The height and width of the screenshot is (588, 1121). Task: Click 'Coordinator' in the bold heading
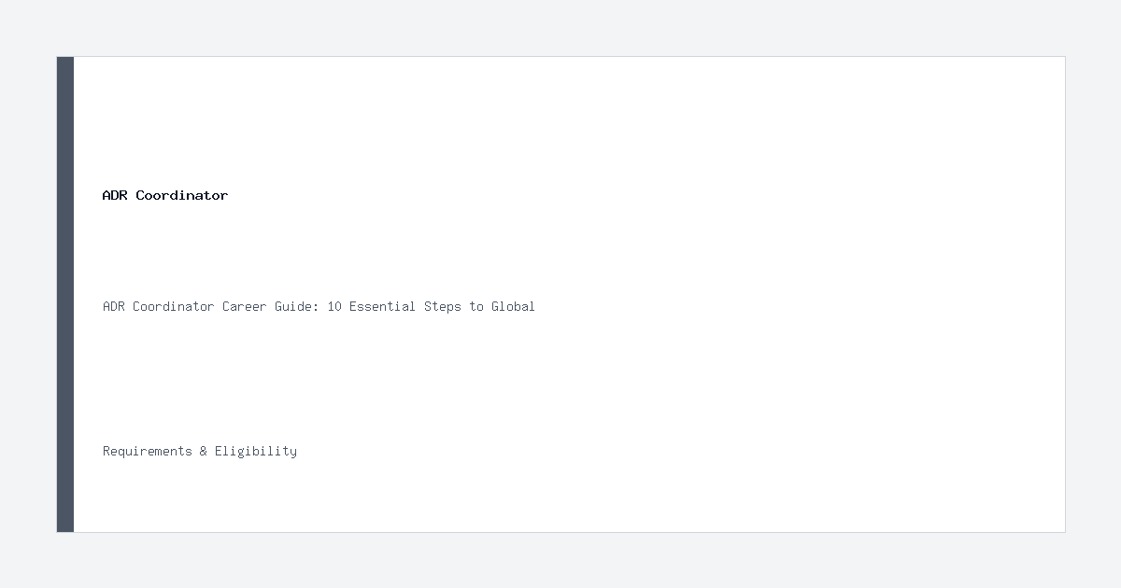(x=182, y=195)
